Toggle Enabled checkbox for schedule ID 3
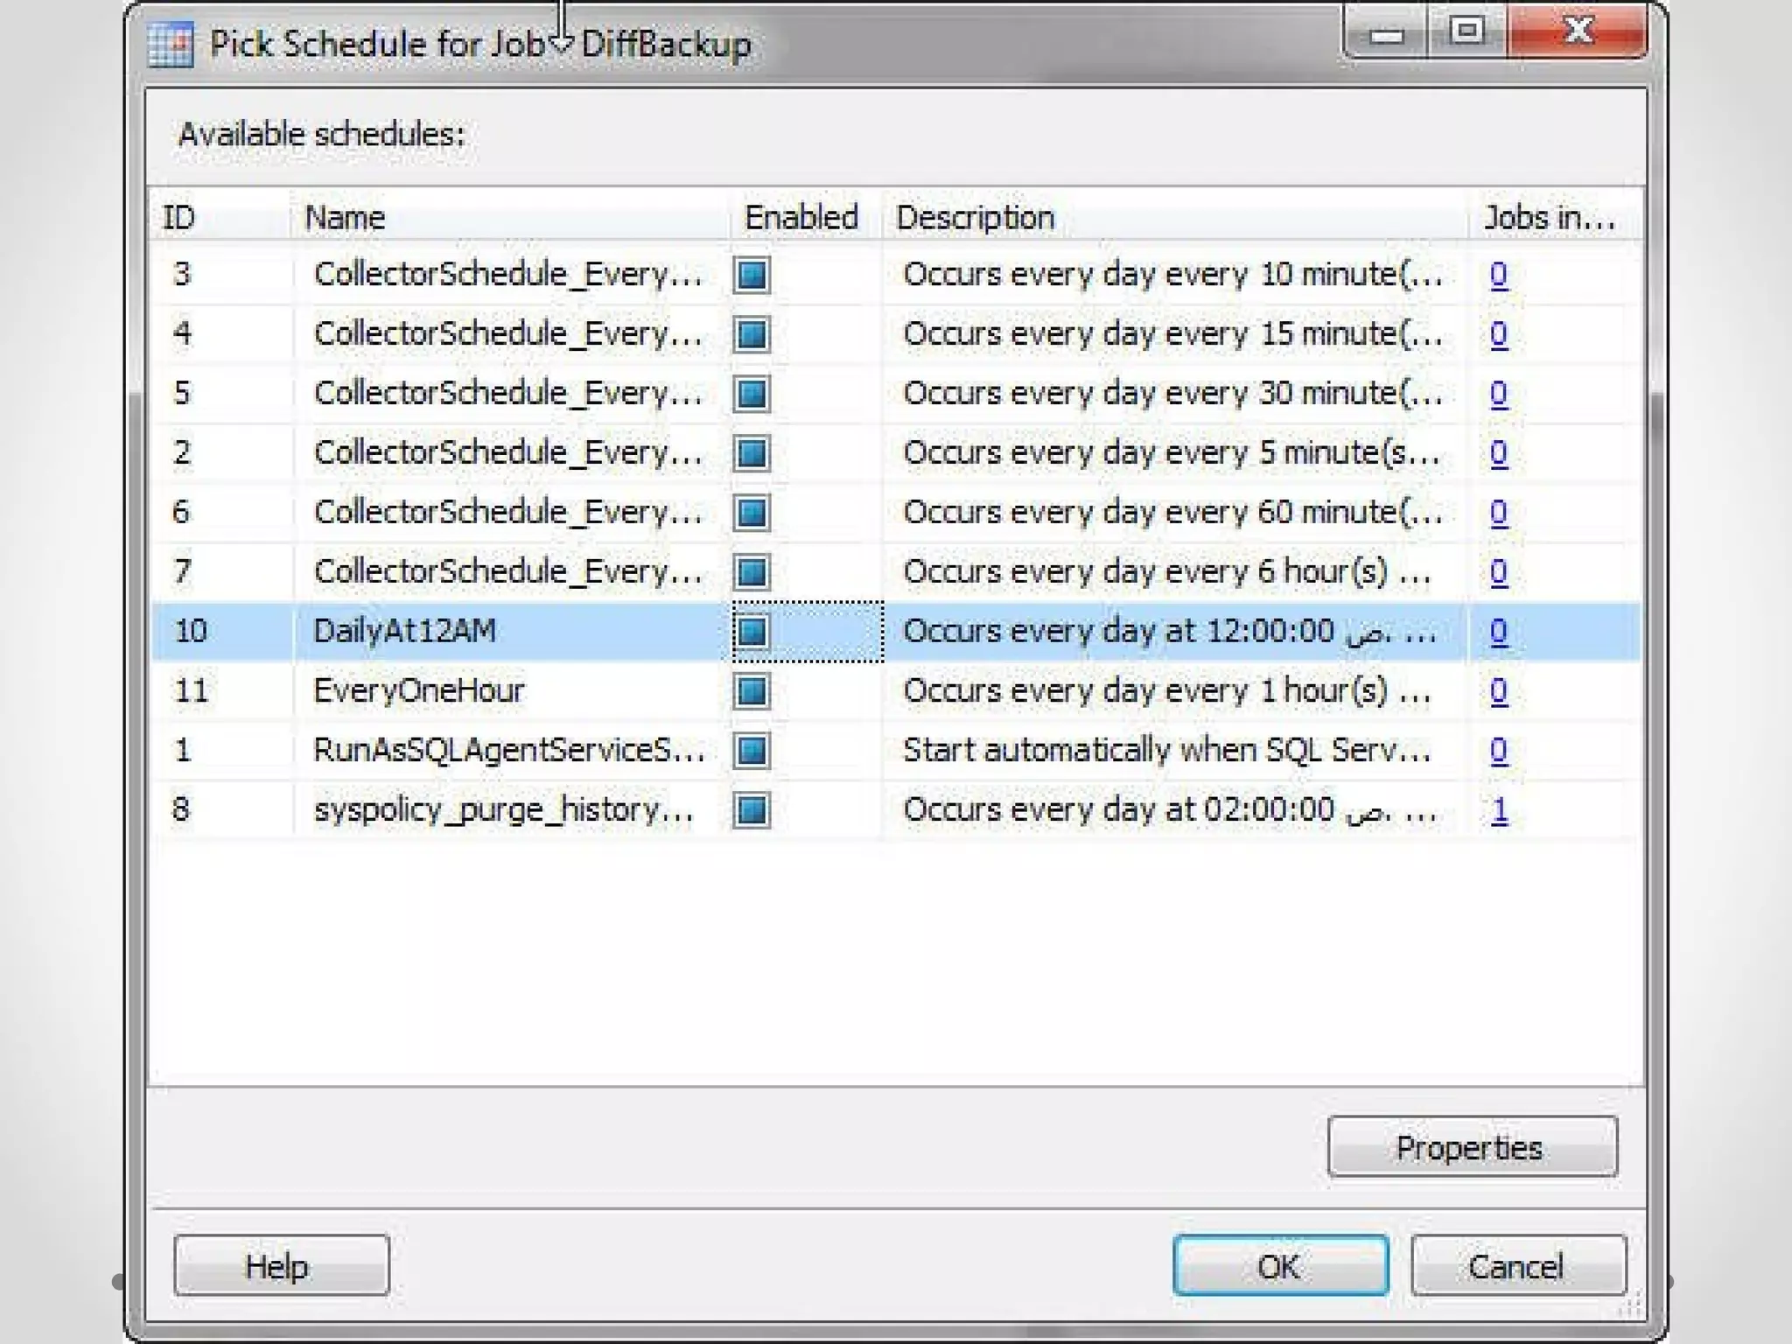The image size is (1792, 1344). click(x=752, y=275)
